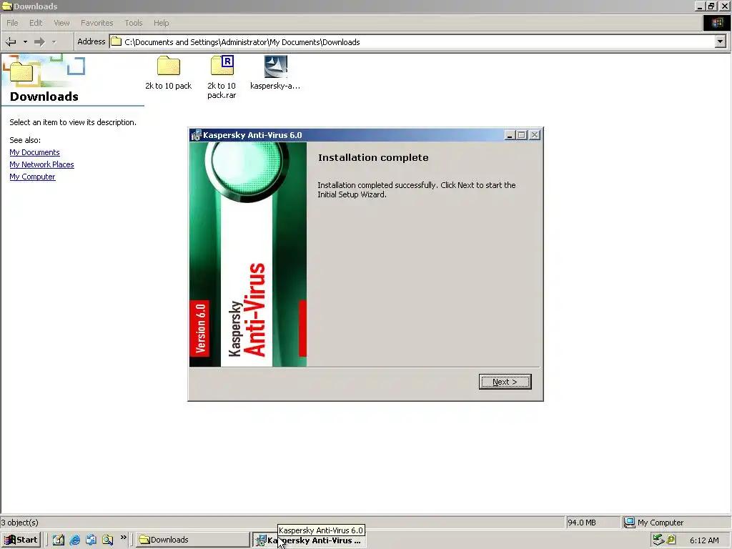Click the Back arrow in the Explorer toolbar
Viewport: 732px width, 549px height.
pyautogui.click(x=11, y=42)
